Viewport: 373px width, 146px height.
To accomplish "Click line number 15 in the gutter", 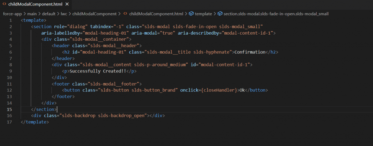I will [x=9, y=109].
